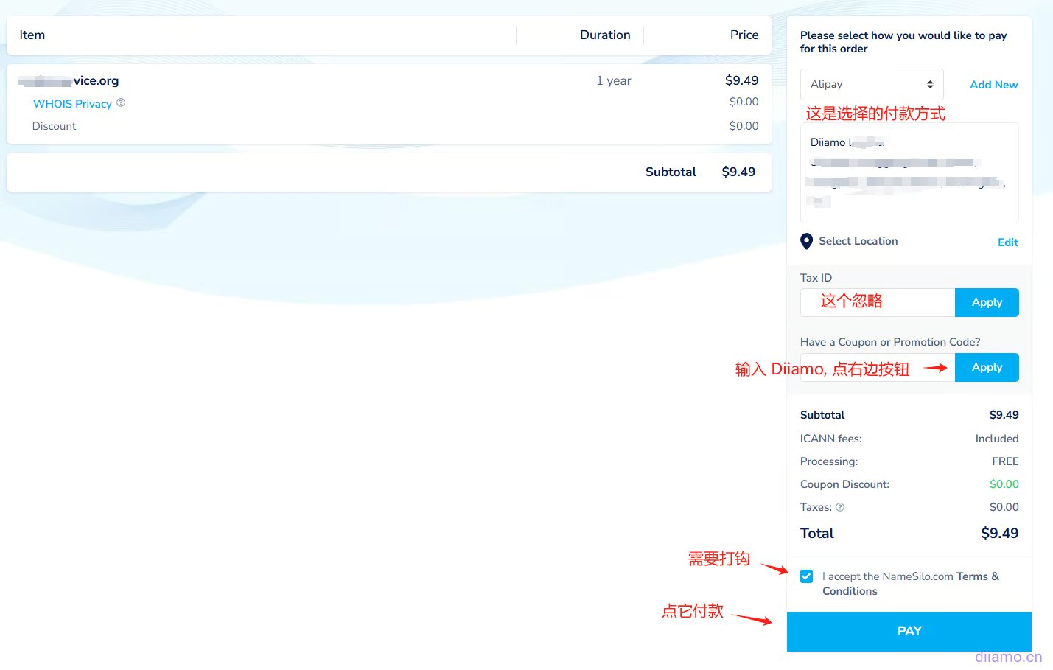Click the Taxes help question icon
The height and width of the screenshot is (670, 1053).
pos(840,507)
